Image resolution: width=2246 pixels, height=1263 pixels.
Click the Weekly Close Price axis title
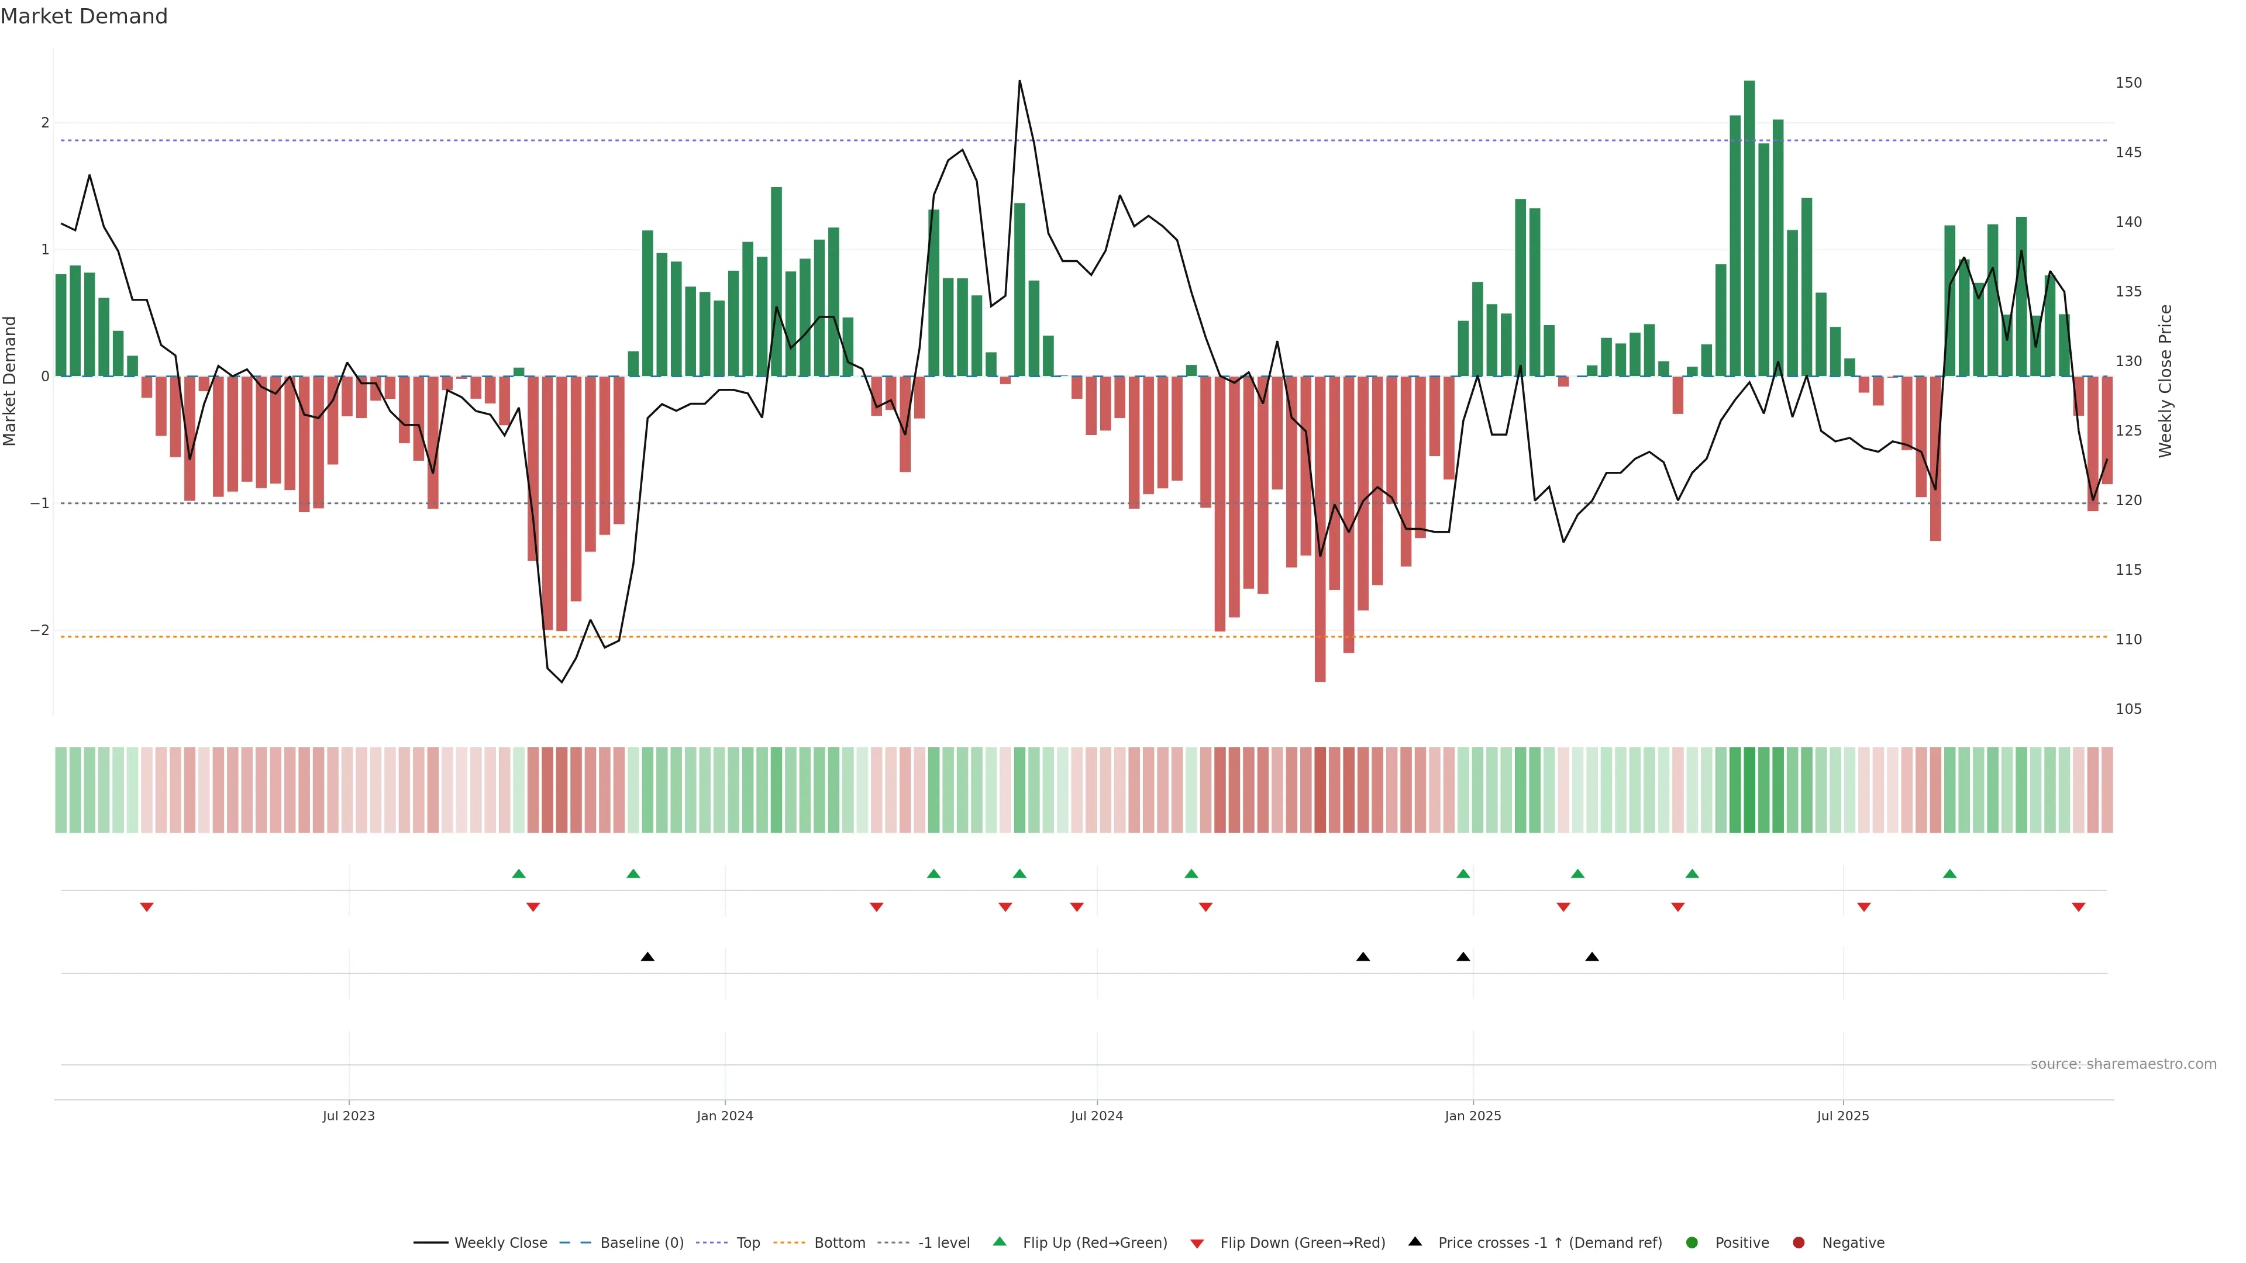[2166, 381]
